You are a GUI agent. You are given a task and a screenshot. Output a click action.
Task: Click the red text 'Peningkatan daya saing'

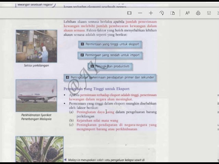pyautogui.click(x=95, y=112)
